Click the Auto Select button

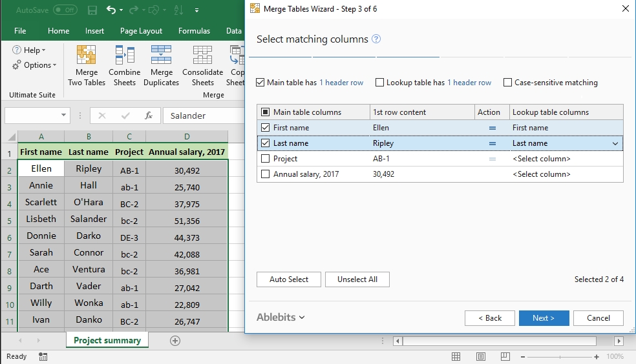[289, 279]
